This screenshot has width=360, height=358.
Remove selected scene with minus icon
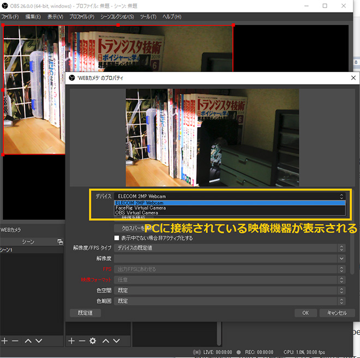coord(15,341)
